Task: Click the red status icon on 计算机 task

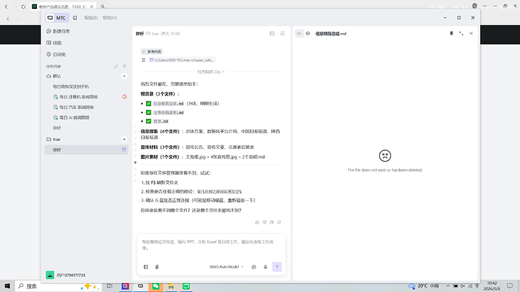Action: 124,96
